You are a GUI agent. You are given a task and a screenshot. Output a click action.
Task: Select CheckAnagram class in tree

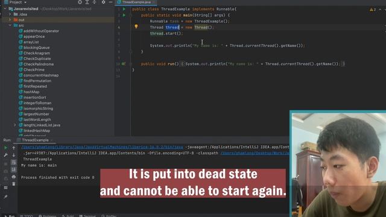pos(37,53)
